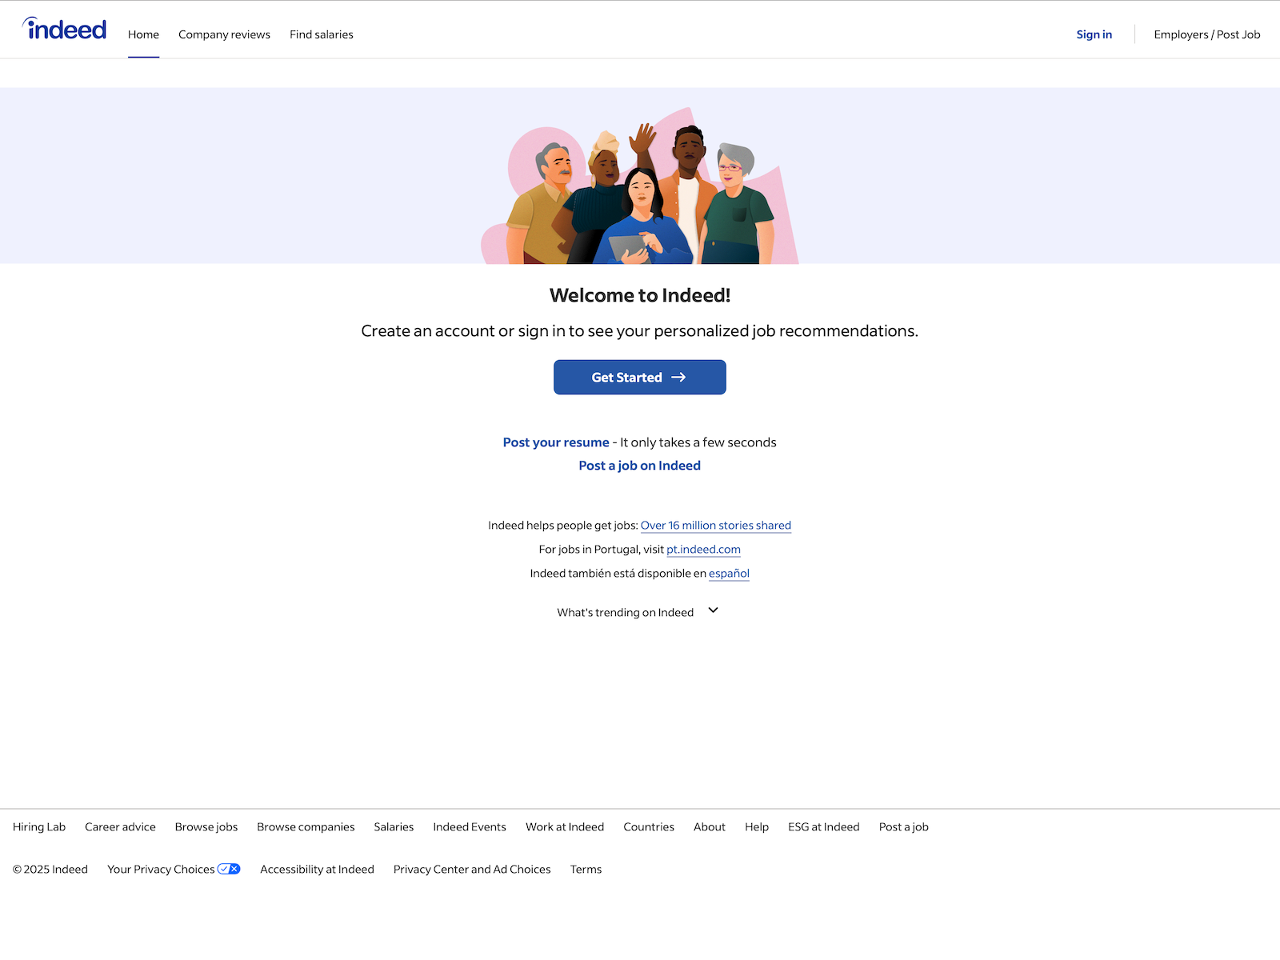
Task: Click the Indeed logo
Action: click(64, 29)
